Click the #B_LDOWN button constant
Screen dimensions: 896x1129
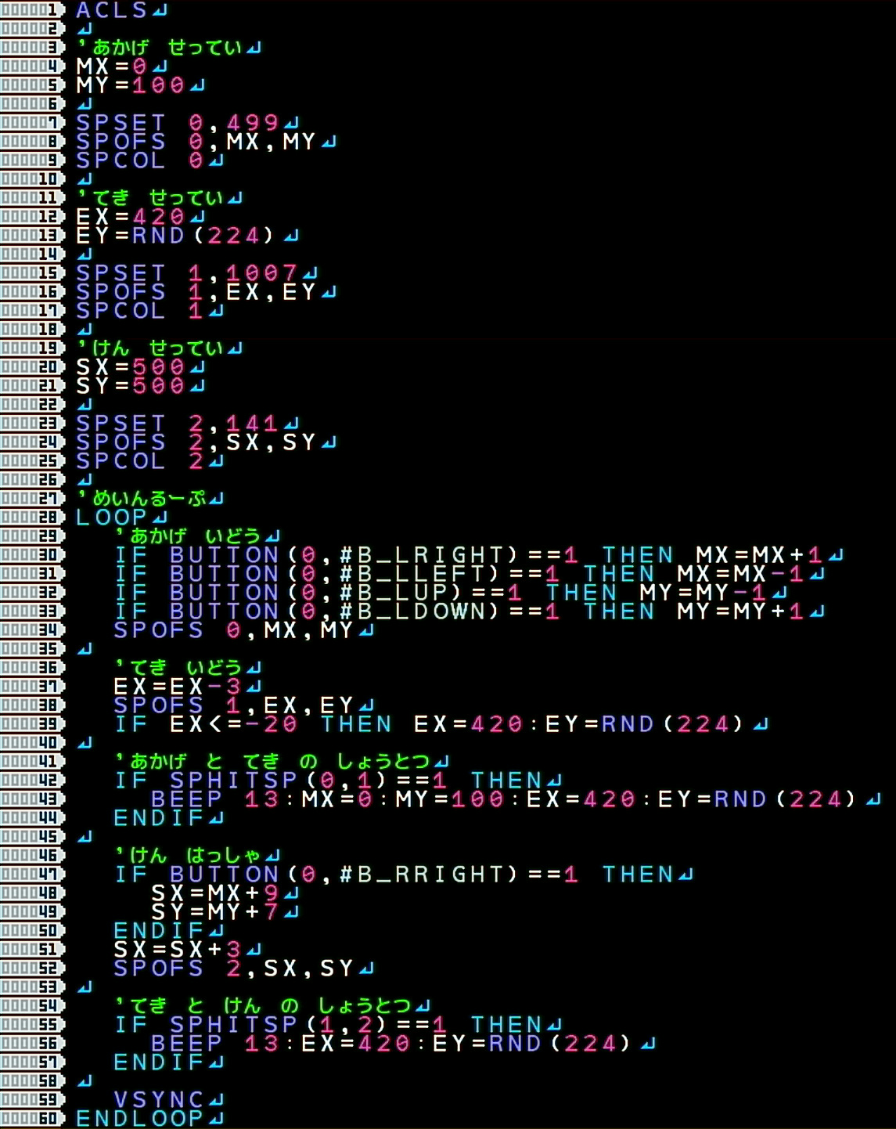point(413,611)
